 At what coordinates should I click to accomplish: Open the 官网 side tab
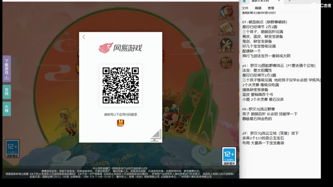7,92
